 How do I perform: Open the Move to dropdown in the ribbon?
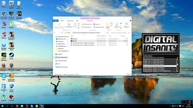[x=87, y=24]
